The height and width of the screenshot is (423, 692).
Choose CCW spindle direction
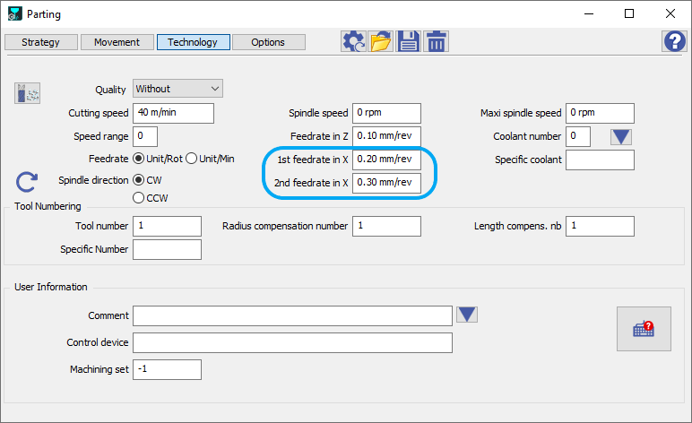coord(139,197)
